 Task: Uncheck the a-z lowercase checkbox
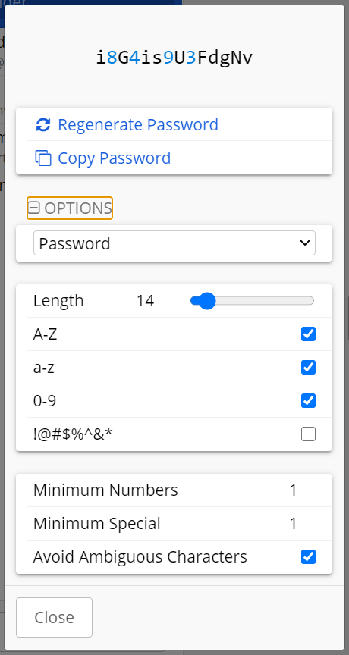(309, 368)
